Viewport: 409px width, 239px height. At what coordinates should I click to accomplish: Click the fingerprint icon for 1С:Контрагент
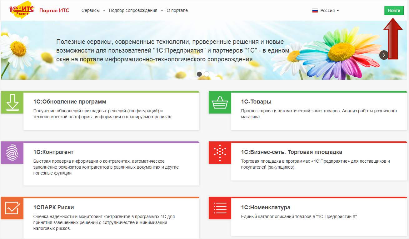click(12, 153)
